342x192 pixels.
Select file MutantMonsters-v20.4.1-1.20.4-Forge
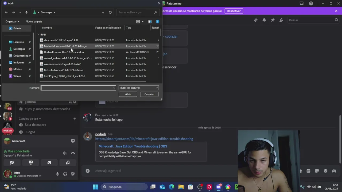pyautogui.click(x=65, y=46)
